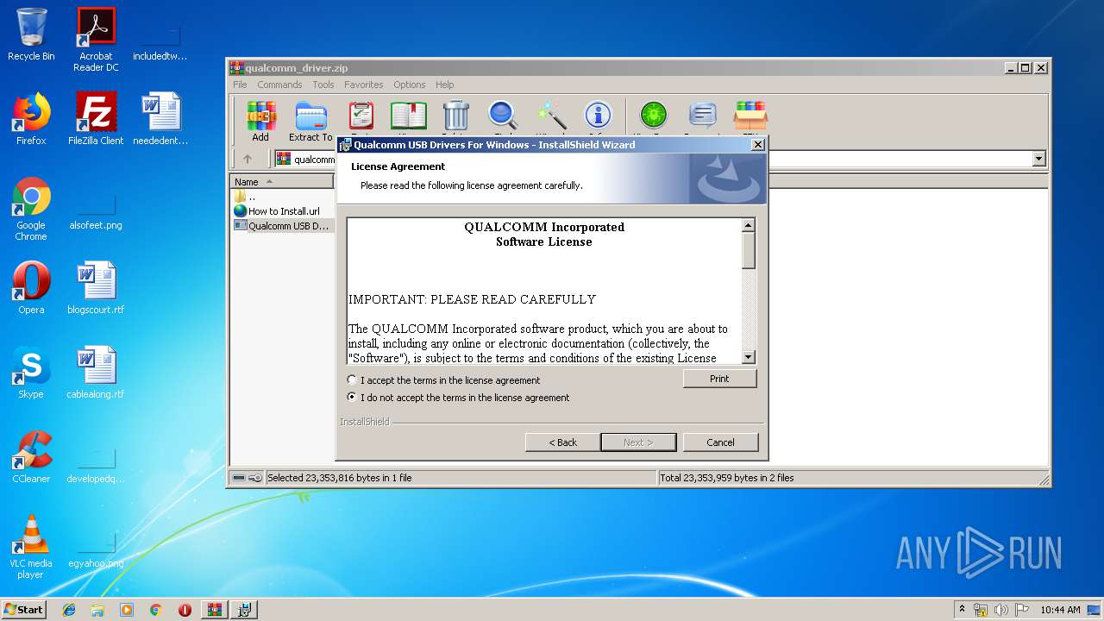Click the Name column header
This screenshot has width=1104, height=621.
click(282, 182)
